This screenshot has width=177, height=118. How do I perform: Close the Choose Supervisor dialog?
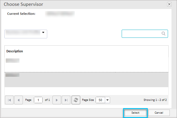(169, 4)
